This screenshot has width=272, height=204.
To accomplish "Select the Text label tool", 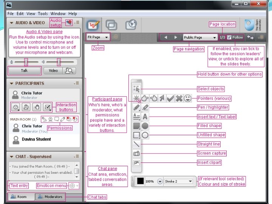I will (145, 117).
